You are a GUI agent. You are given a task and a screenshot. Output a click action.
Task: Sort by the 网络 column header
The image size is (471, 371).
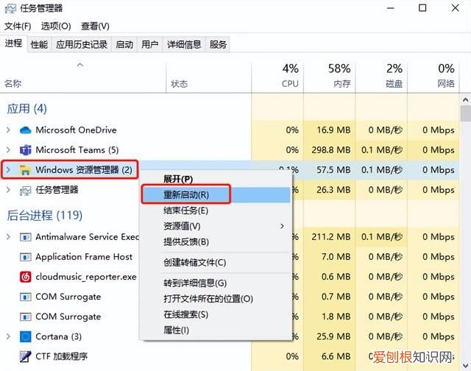pos(433,77)
